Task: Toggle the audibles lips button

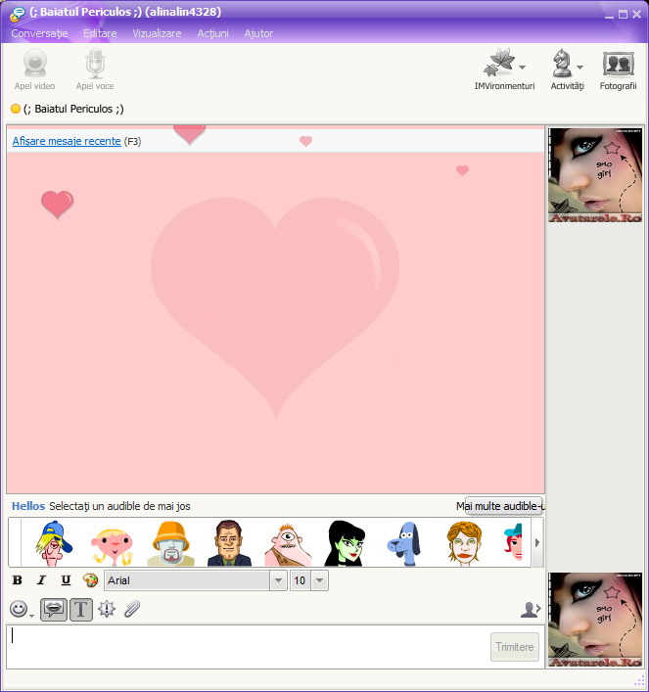Action: tap(54, 610)
